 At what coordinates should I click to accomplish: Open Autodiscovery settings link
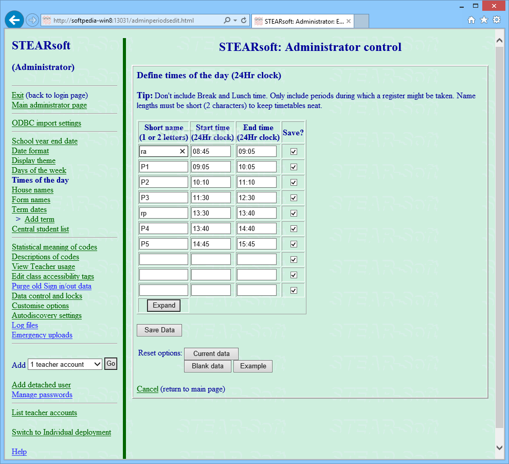pyautogui.click(x=47, y=315)
